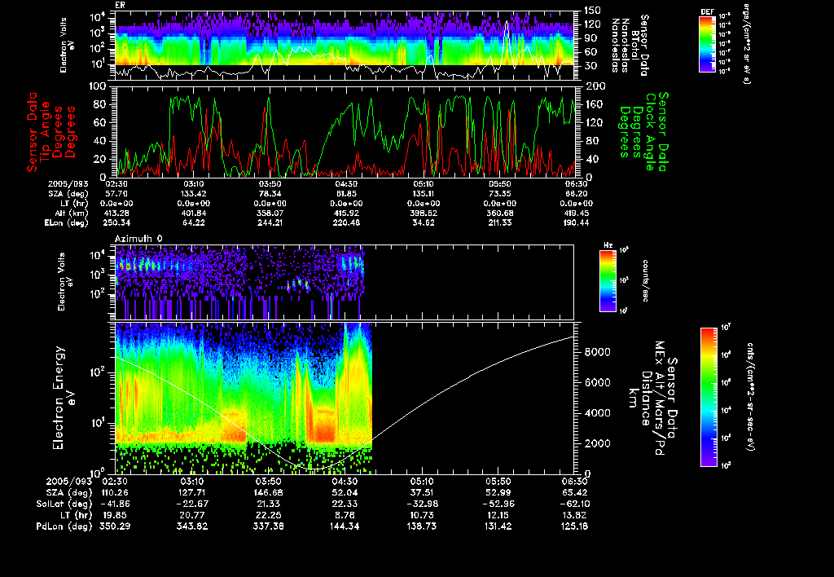
Task: Click the 'SolLat (deg)' row label
Action: pyautogui.click(x=64, y=504)
